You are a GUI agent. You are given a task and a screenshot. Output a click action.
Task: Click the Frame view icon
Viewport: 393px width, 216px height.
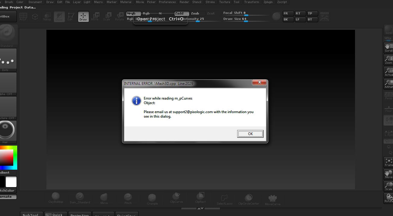(x=388, y=162)
